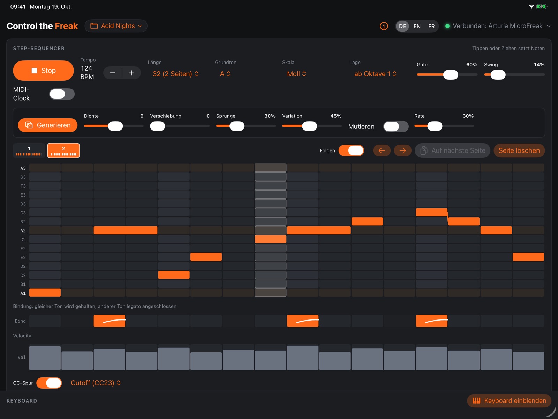Toggle Bind on the thirteenth step

point(432,321)
